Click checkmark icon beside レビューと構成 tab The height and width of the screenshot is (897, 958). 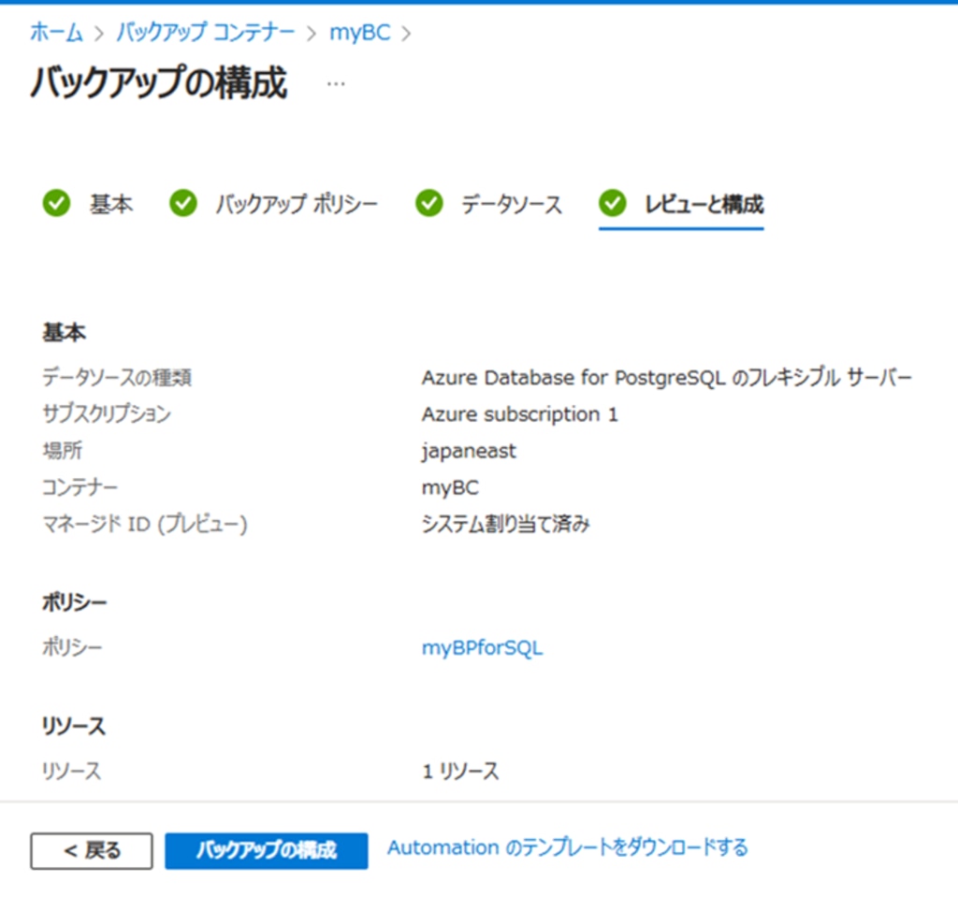[612, 203]
